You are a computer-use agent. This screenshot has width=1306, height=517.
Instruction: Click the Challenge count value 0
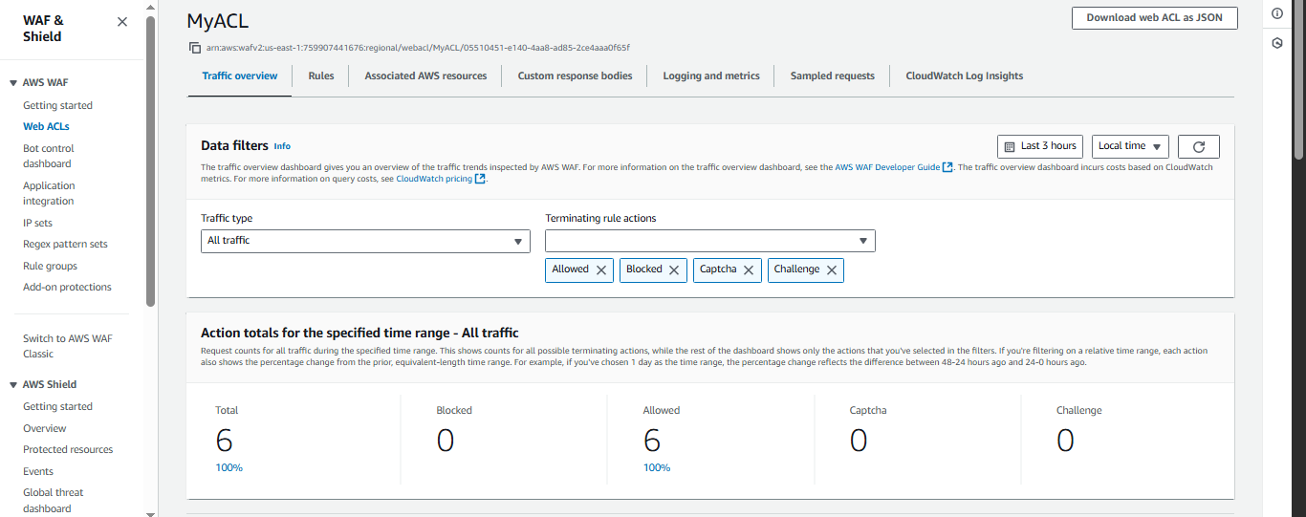tap(1065, 441)
